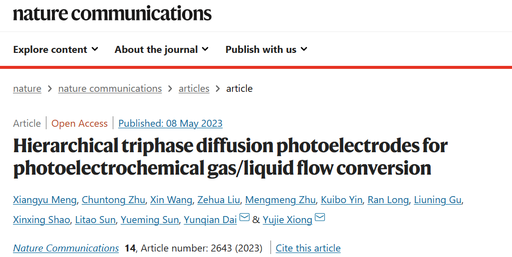Select author Chuntong Zhu
Screen dimensions: 512x257
tap(113, 200)
